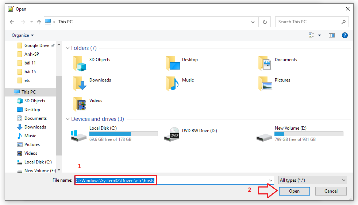Screen dimensions: 358x205
Task: Open the Organize menu
Action: tap(23, 35)
